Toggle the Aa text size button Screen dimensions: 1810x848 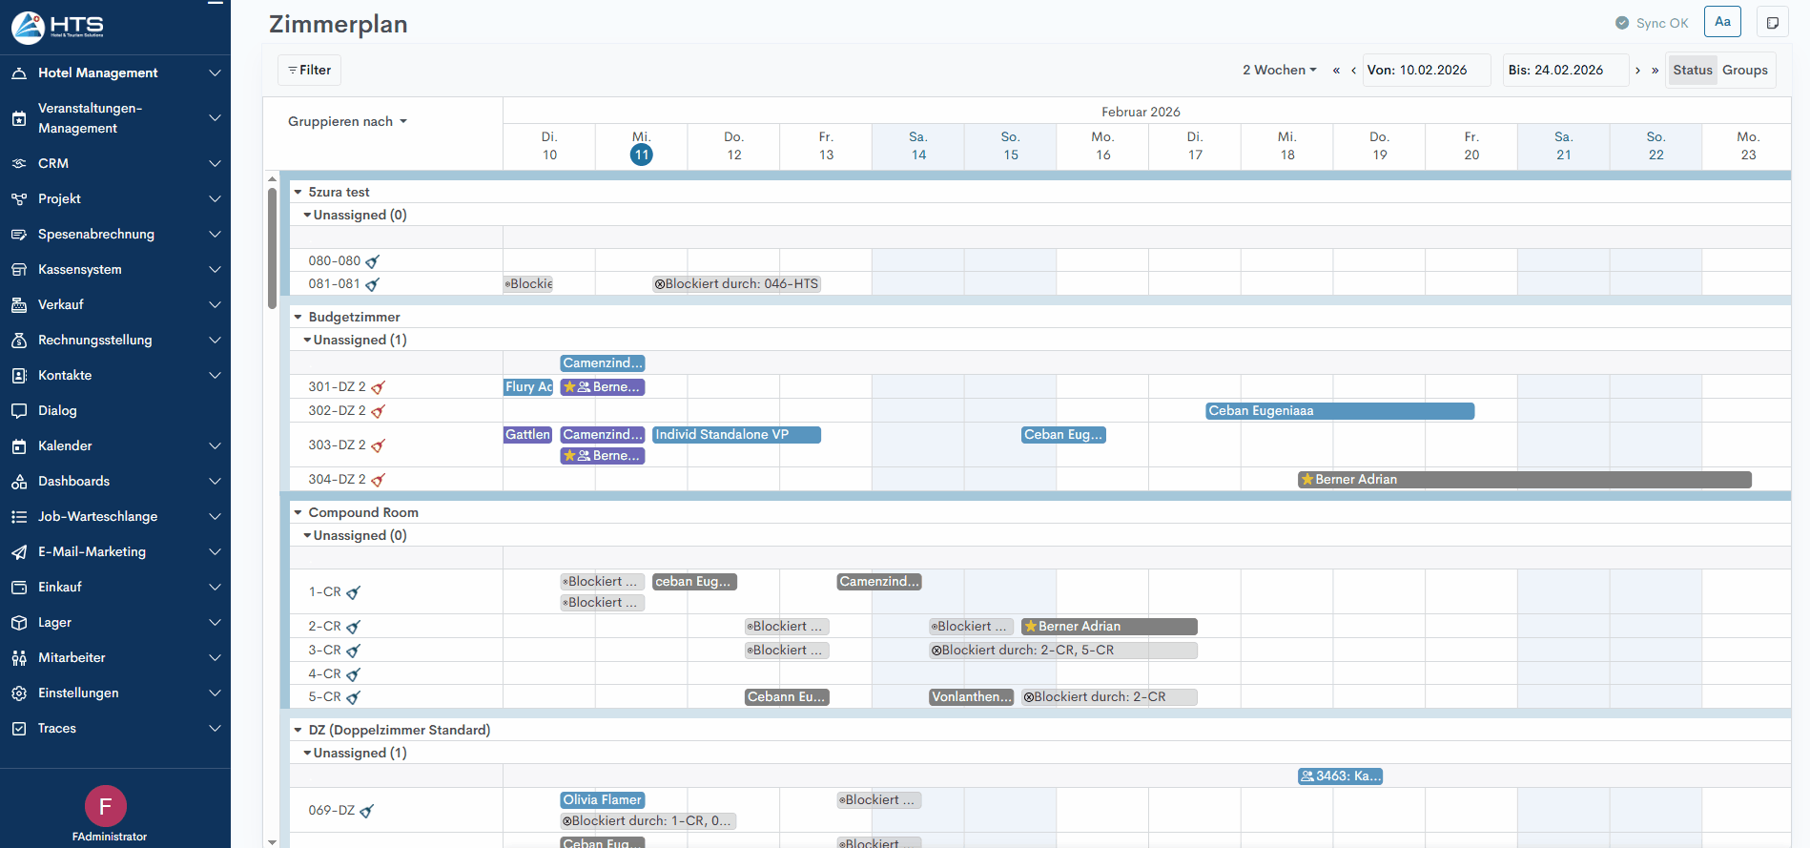(x=1722, y=22)
